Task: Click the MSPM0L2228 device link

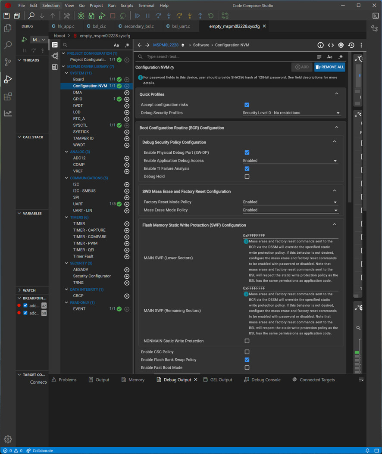Action: pos(166,45)
